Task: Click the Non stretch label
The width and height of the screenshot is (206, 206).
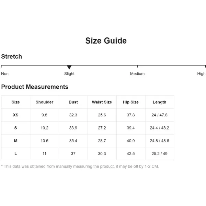Action: [x=5, y=73]
